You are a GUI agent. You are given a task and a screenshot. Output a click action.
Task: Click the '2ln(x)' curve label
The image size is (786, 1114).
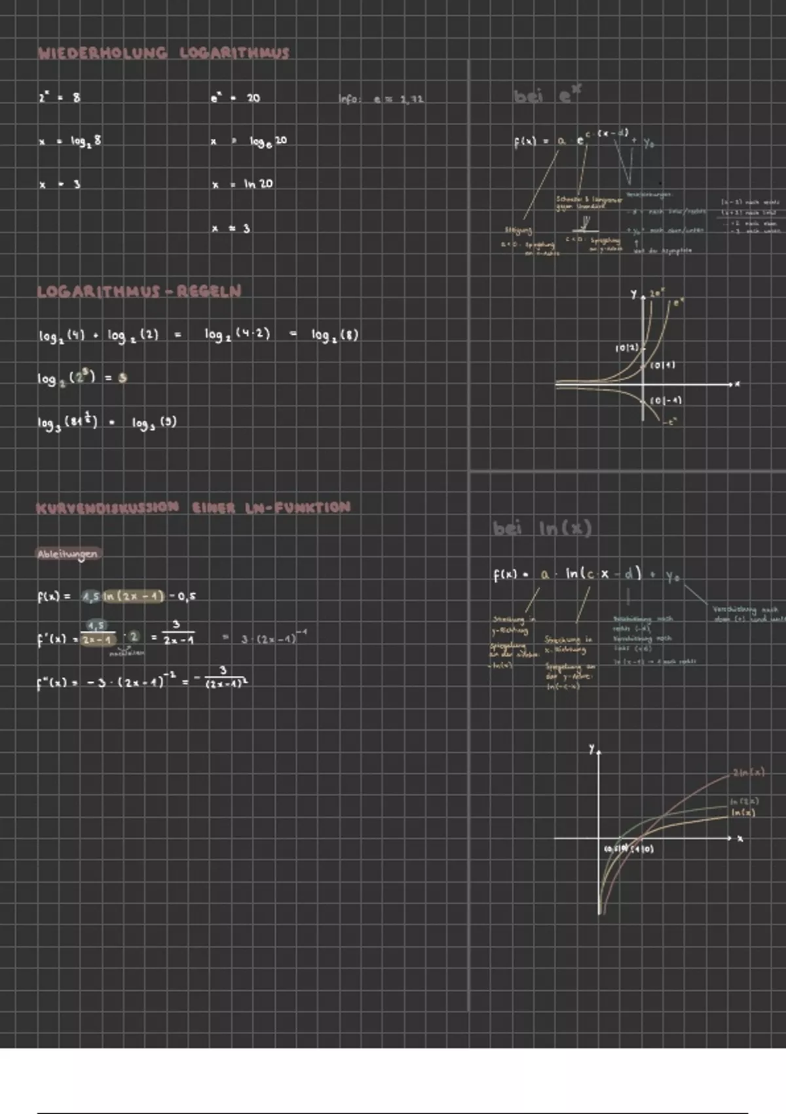click(748, 773)
